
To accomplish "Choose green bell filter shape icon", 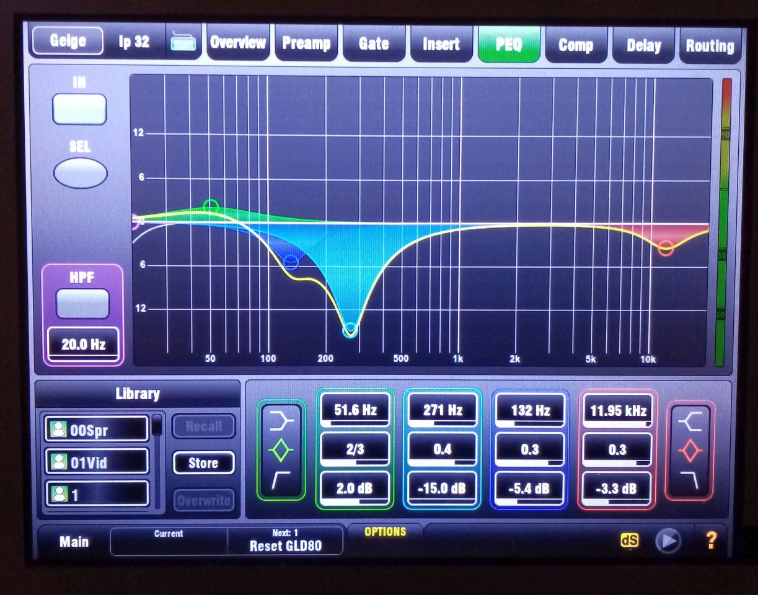I will (281, 451).
